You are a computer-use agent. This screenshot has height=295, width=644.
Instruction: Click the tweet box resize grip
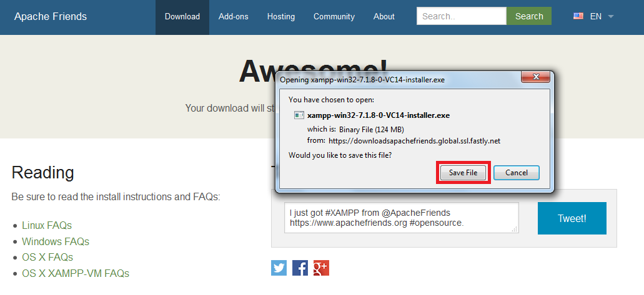(x=514, y=230)
